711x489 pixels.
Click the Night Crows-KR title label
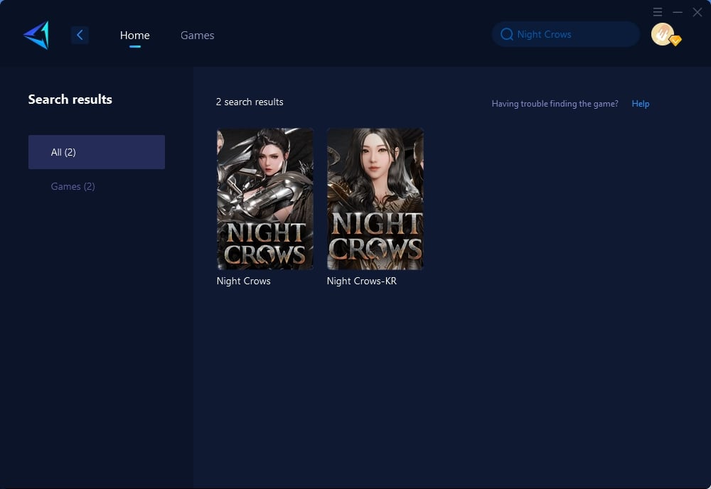coord(361,281)
